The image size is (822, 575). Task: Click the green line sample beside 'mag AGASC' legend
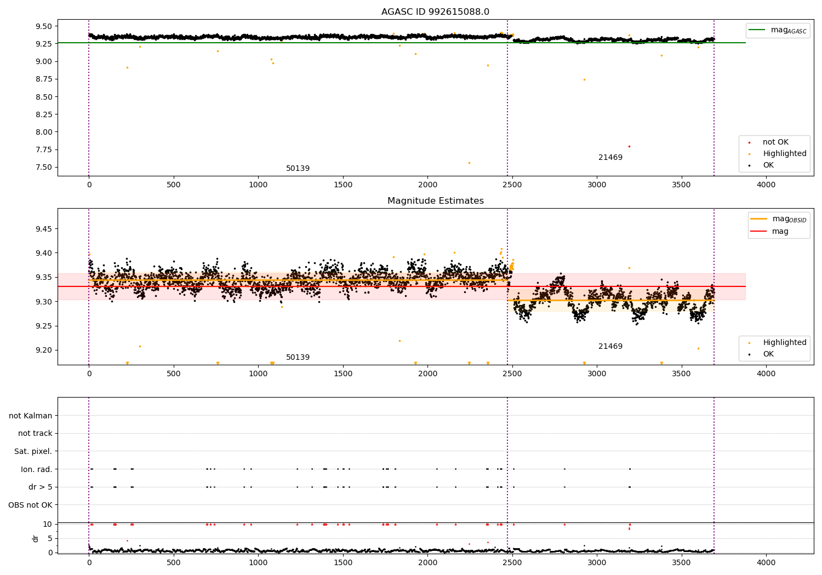point(757,30)
